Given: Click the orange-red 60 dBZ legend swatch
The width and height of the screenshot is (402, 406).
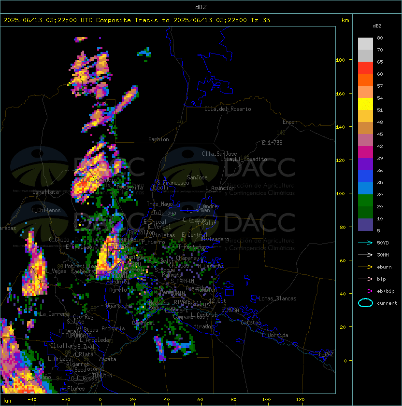Looking at the screenshot, I should click(365, 80).
